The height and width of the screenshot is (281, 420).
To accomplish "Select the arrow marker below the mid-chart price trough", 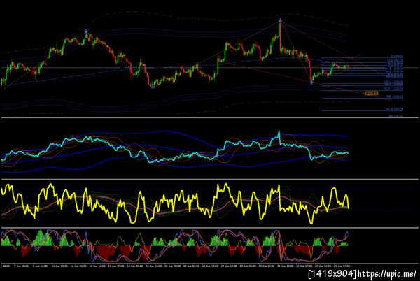I will pos(153,87).
